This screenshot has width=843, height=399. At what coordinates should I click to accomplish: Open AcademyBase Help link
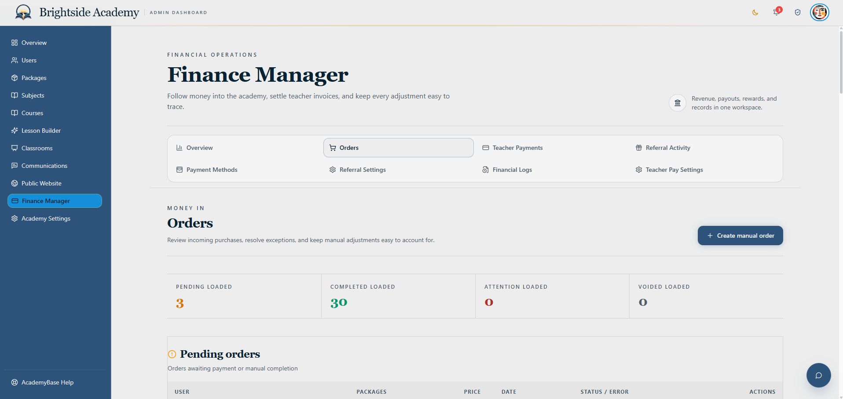(55, 382)
